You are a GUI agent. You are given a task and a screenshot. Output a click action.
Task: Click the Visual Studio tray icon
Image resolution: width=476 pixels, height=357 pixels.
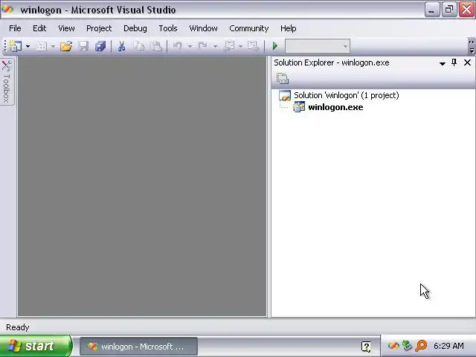pyautogui.click(x=393, y=346)
